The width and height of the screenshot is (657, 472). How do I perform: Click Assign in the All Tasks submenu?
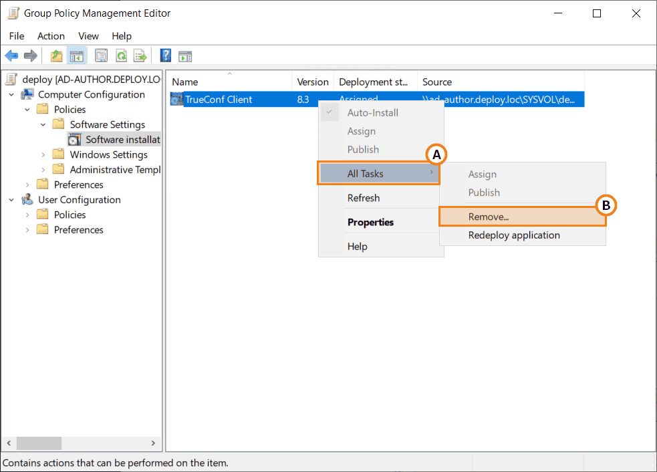click(x=522, y=174)
